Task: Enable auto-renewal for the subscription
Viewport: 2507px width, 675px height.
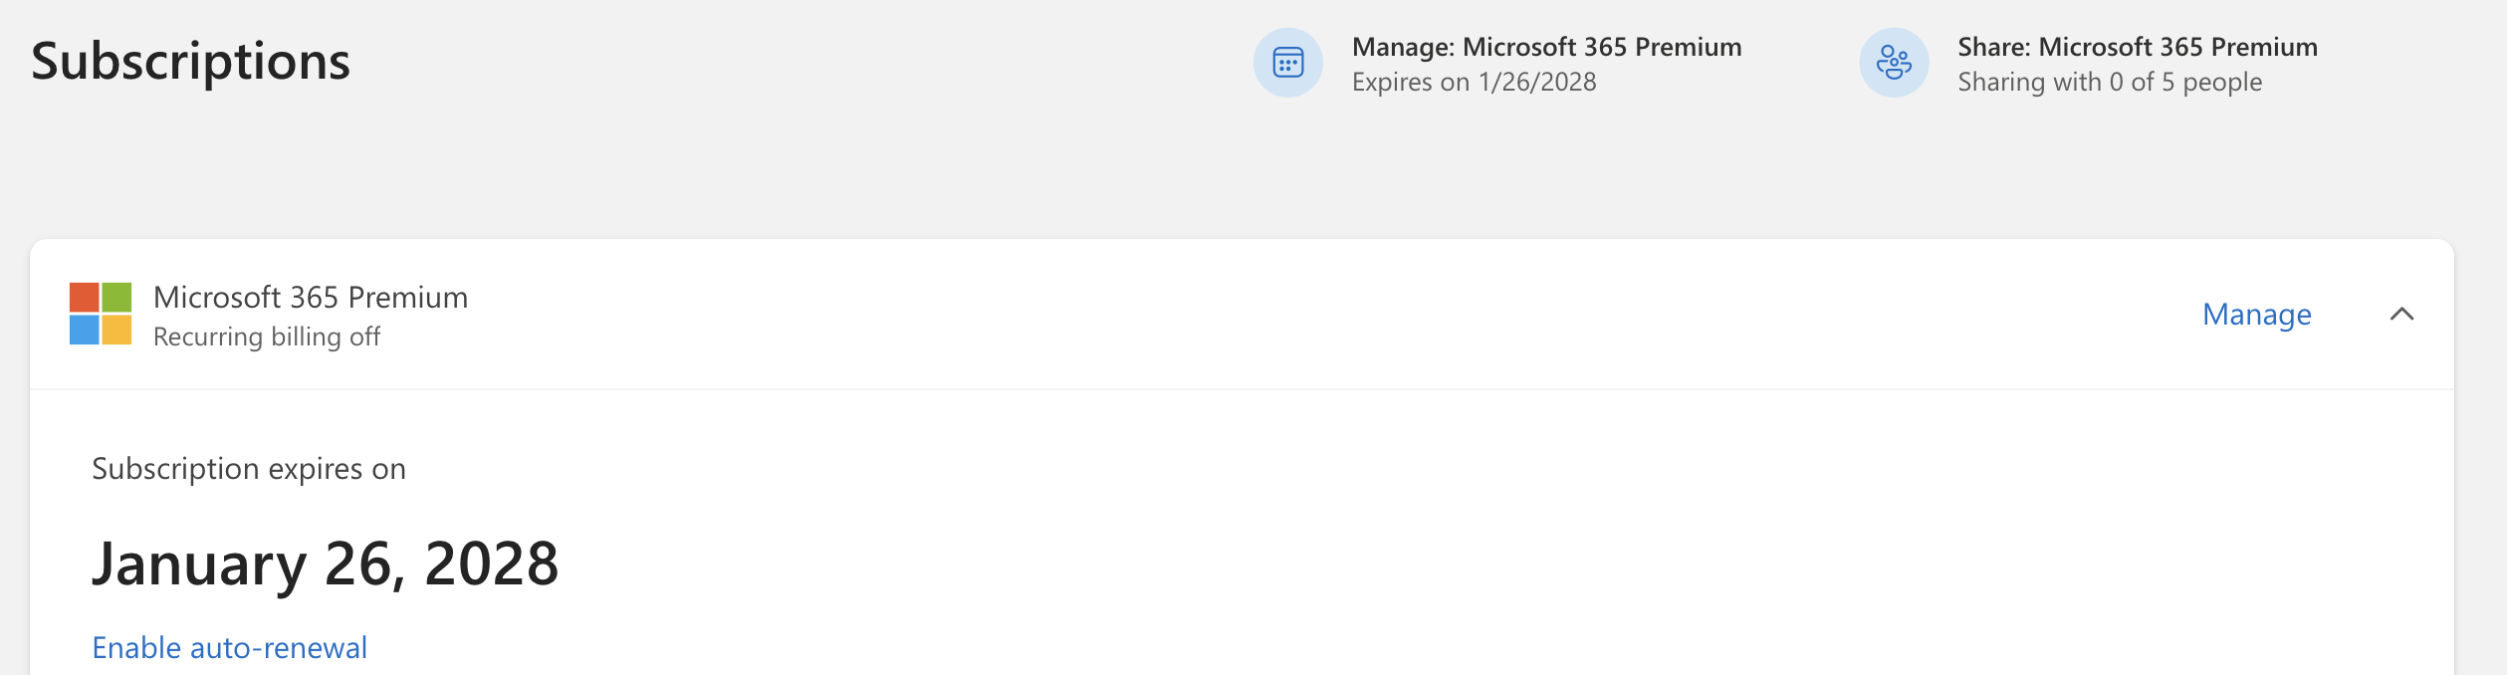Action: (x=229, y=648)
